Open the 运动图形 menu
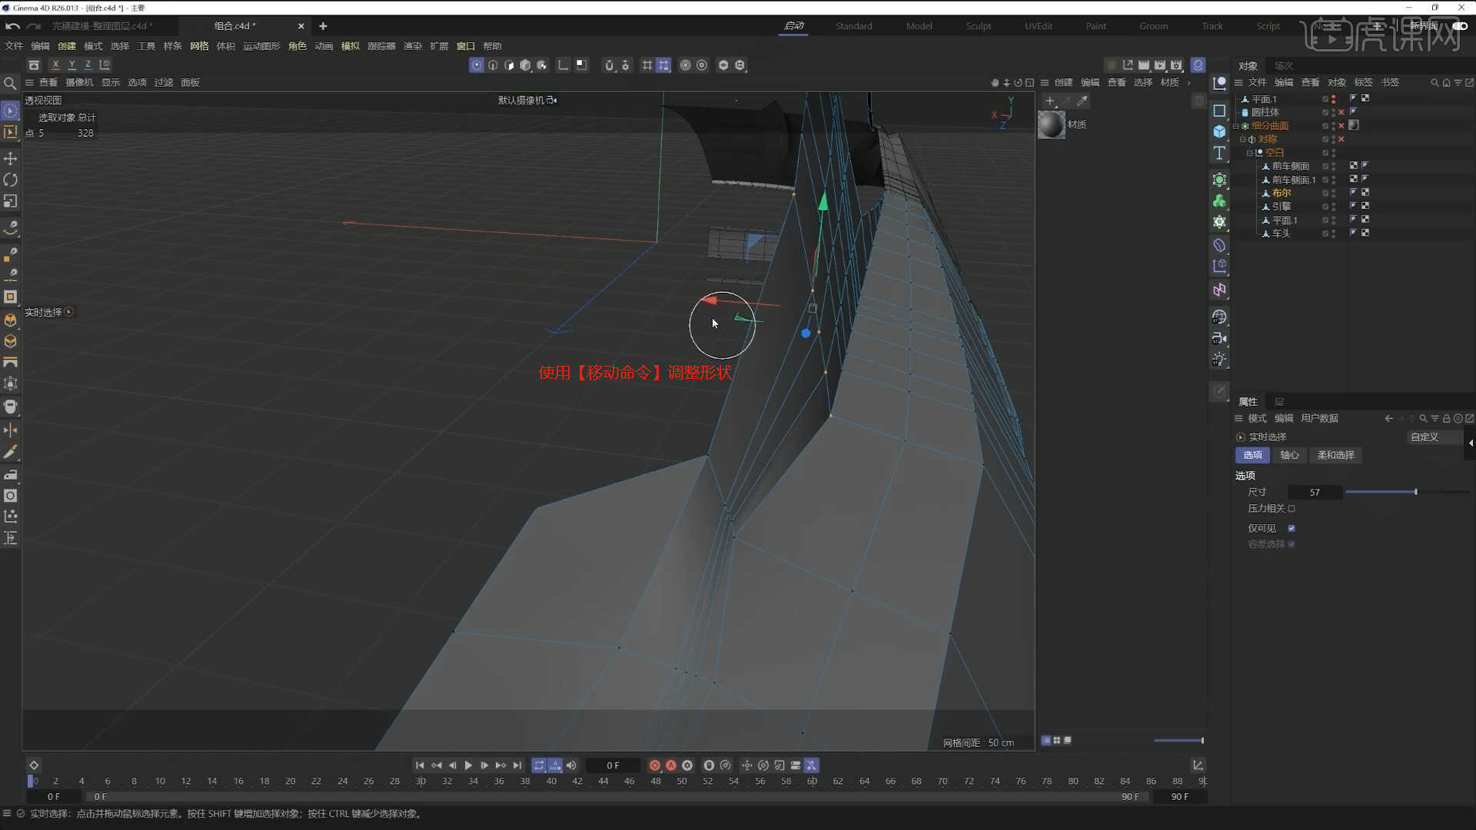The image size is (1476, 830). coord(261,46)
